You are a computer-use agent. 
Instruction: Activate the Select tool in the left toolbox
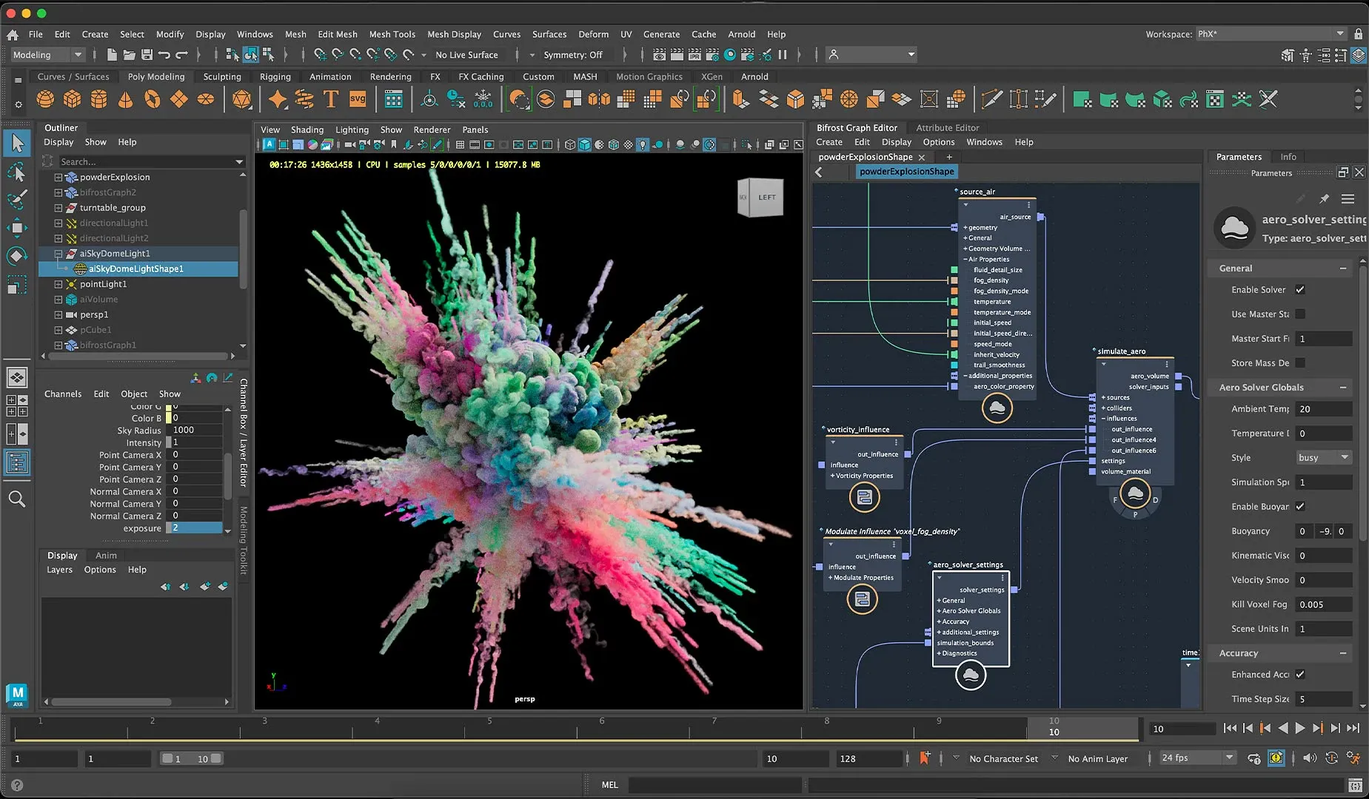[x=17, y=143]
